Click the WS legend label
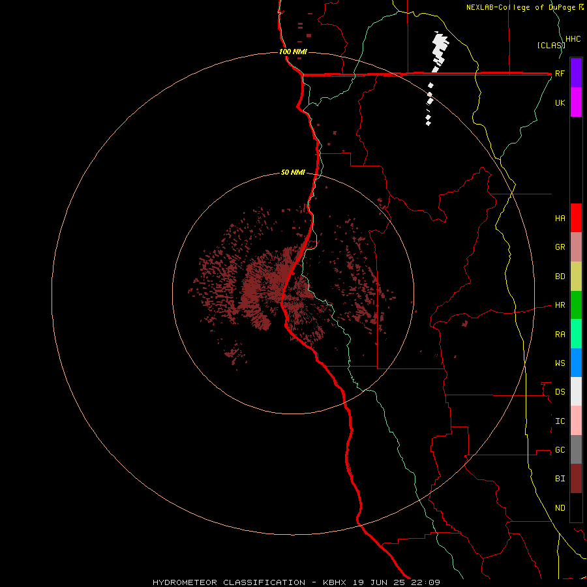The image size is (587, 587). [560, 363]
